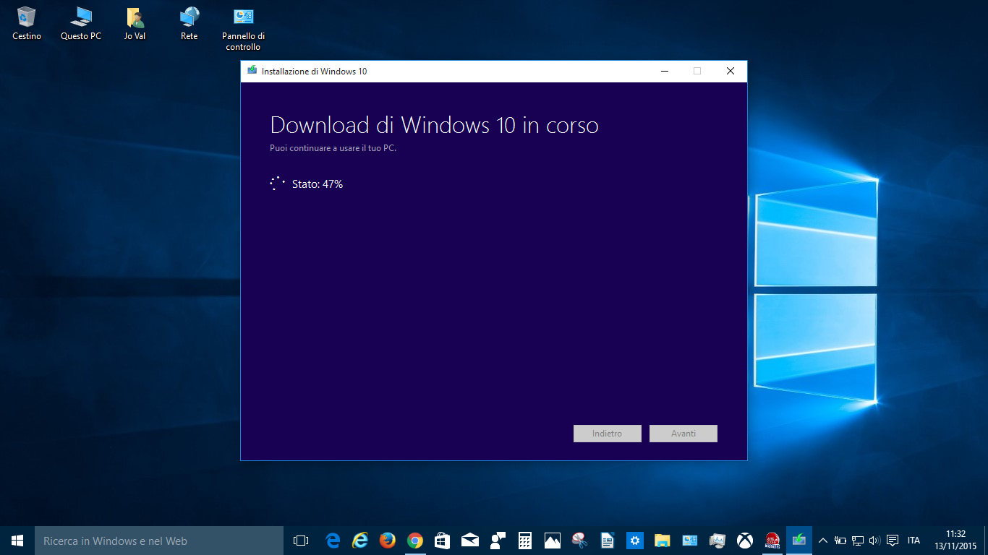Open the Snipping Tool from the taskbar
The width and height of the screenshot is (988, 555).
pos(580,541)
